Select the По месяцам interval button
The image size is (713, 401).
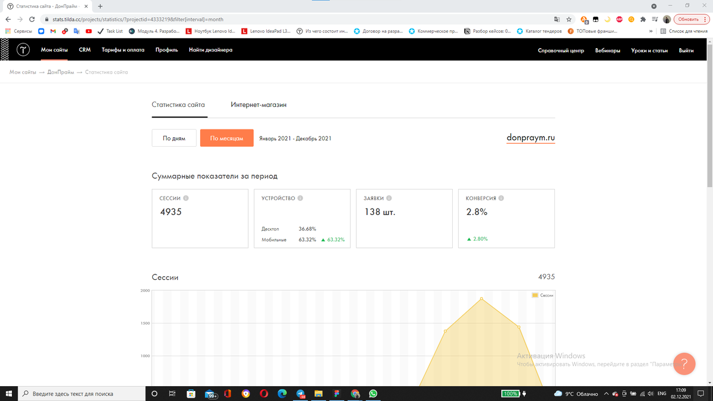pos(227,138)
